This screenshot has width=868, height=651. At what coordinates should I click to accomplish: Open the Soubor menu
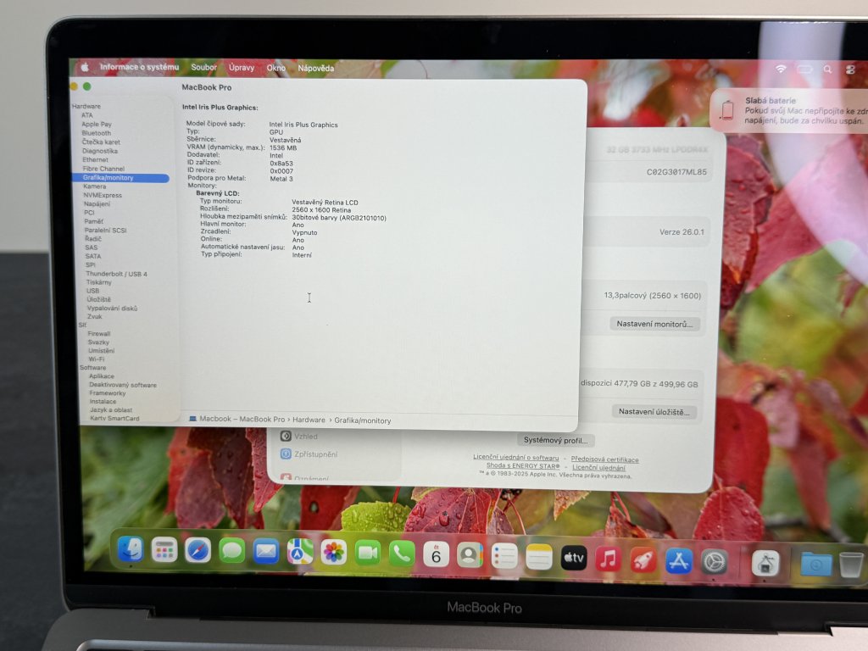[203, 68]
